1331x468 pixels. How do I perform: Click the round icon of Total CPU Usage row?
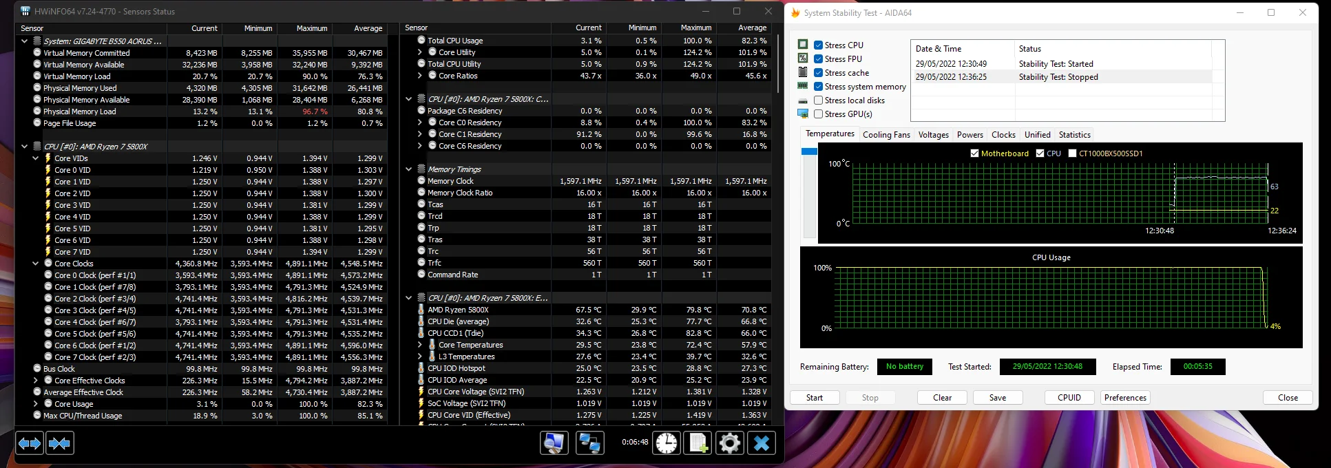[x=421, y=41]
